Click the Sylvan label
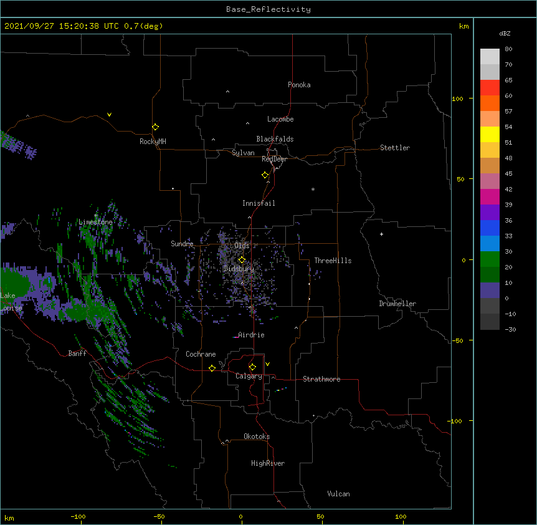Viewport: 537px width, 525px height. (x=243, y=153)
